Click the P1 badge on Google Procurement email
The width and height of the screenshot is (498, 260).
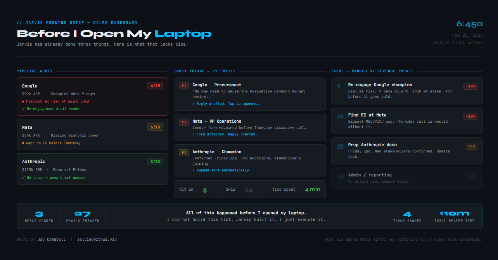click(x=184, y=86)
